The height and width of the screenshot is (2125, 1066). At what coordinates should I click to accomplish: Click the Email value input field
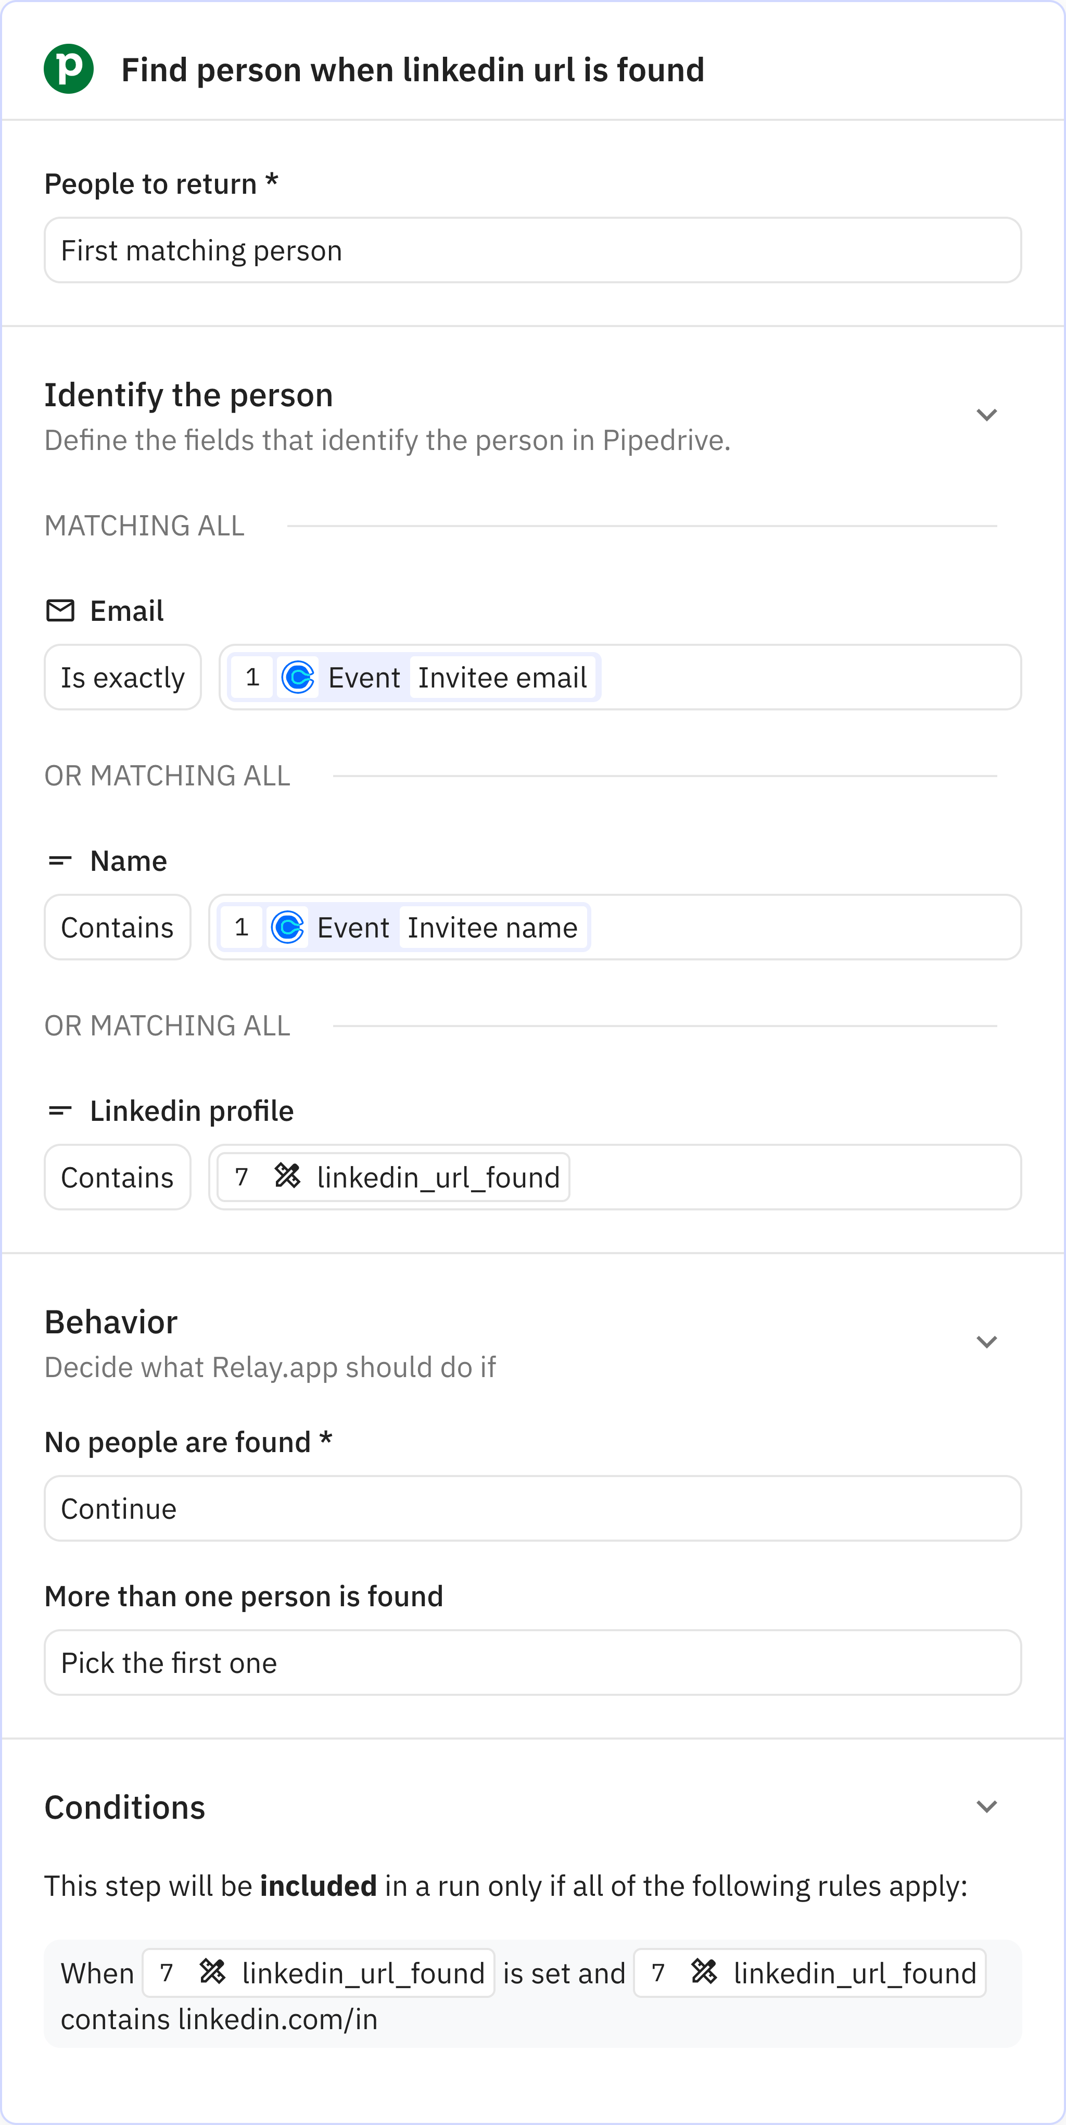[x=620, y=677]
